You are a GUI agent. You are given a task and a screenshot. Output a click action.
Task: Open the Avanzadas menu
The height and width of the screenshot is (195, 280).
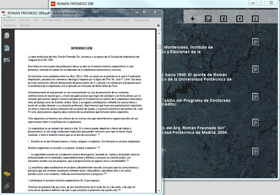142,20
